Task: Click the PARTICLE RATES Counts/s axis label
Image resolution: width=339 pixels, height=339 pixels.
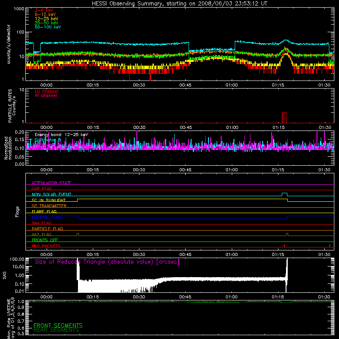Action: point(12,106)
